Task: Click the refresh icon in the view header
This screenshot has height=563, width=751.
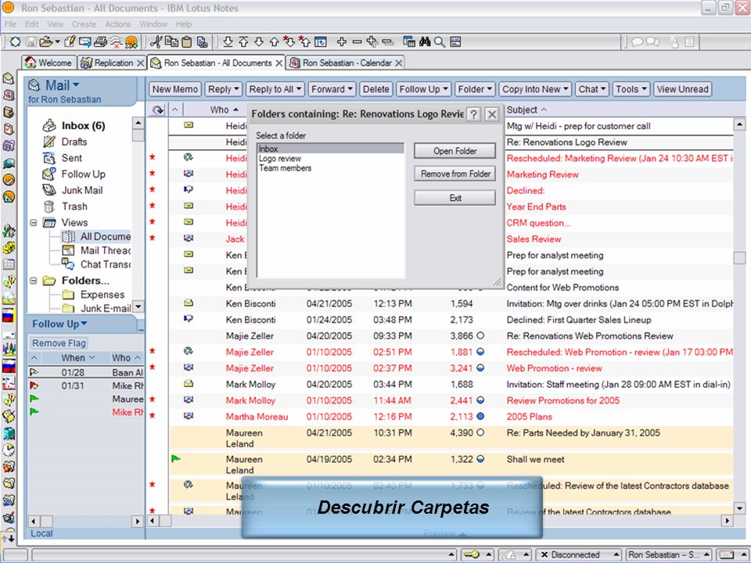Action: [x=157, y=110]
